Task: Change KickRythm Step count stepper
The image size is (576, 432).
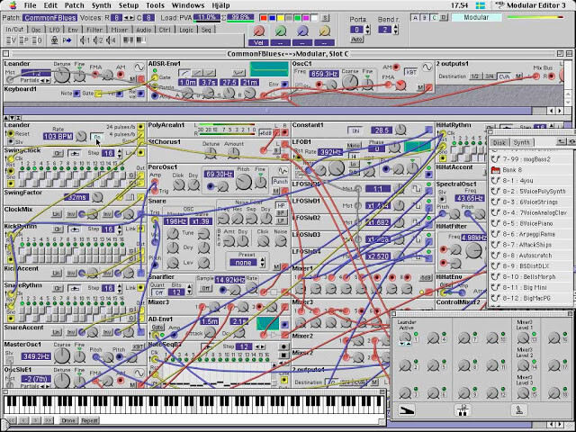Action: [x=119, y=229]
